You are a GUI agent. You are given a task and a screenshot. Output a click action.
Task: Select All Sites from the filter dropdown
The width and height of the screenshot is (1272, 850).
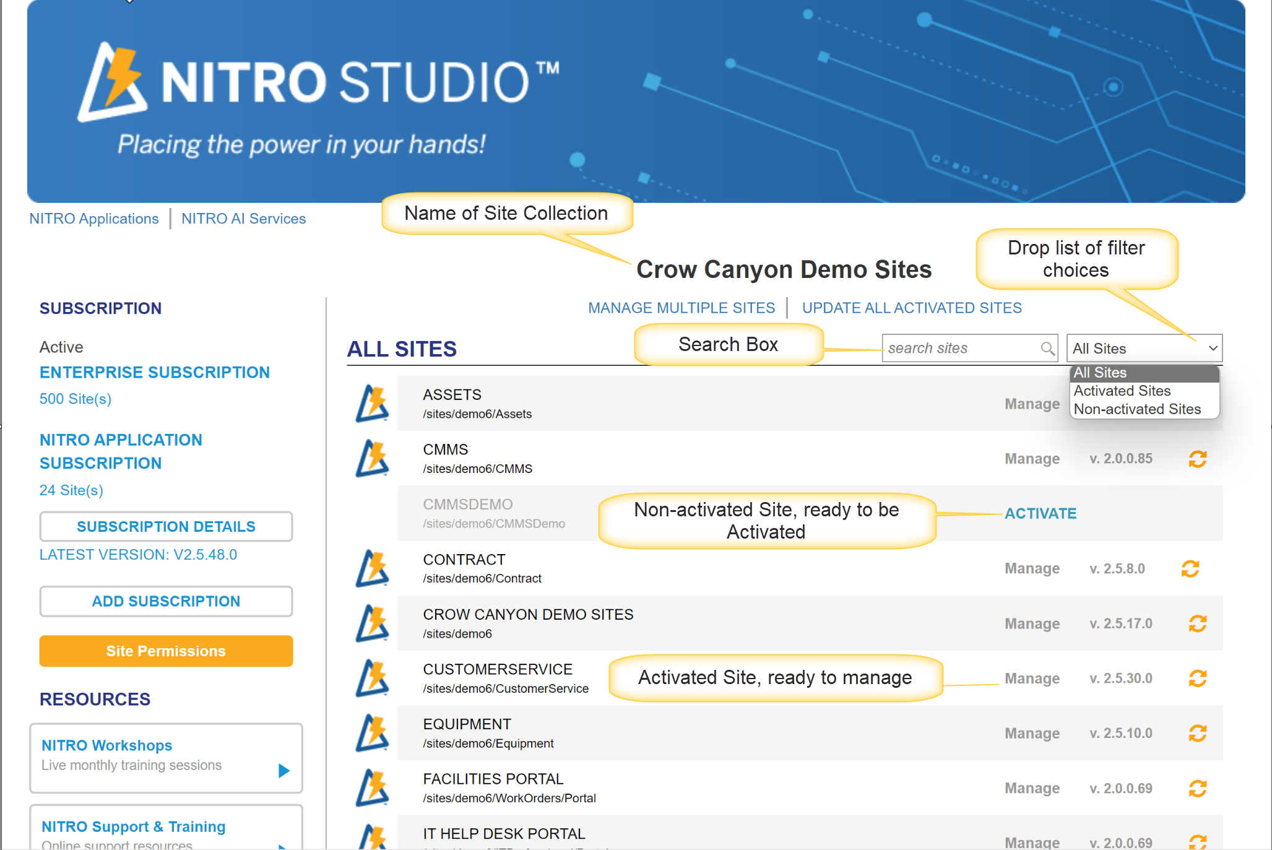click(1101, 372)
